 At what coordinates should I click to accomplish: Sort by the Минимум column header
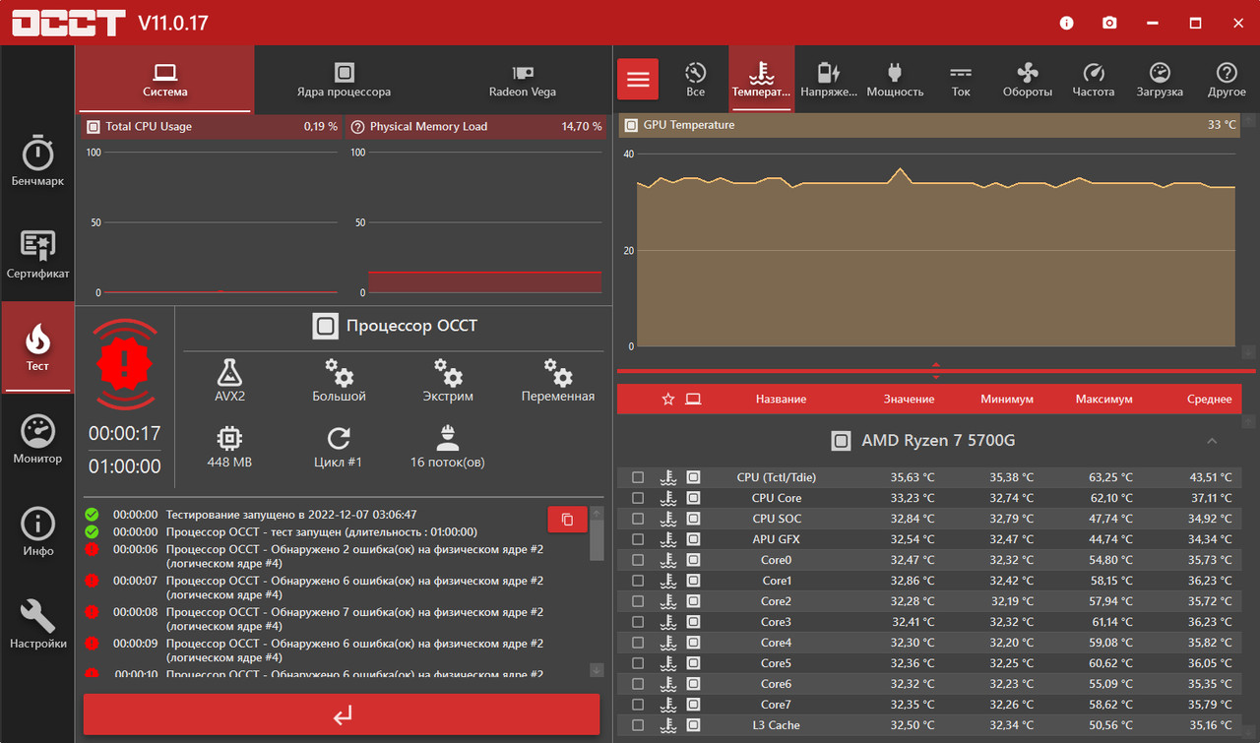tap(1007, 399)
